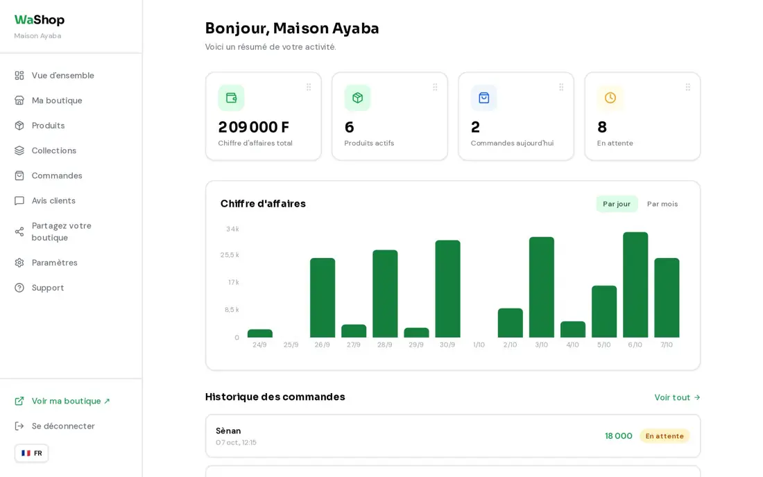The width and height of the screenshot is (763, 477).
Task: Click the 8 pending count value
Action: coord(602,127)
